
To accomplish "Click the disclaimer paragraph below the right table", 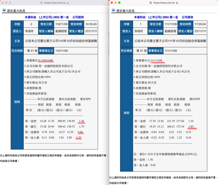I will (163, 180).
